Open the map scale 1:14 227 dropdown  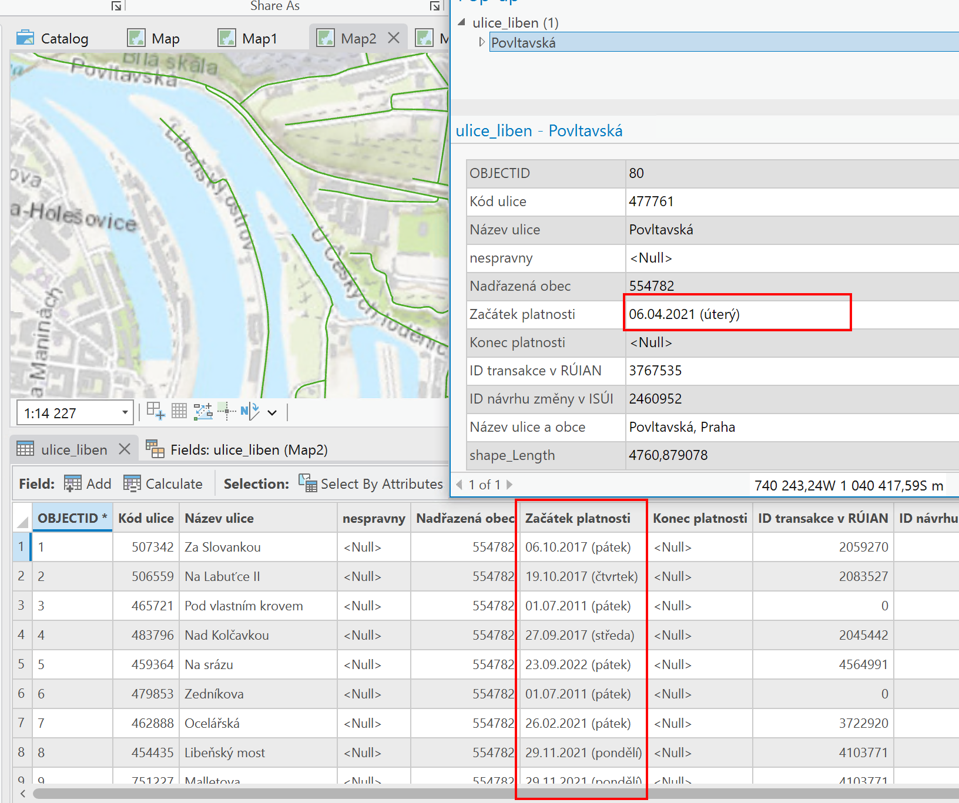(x=125, y=412)
